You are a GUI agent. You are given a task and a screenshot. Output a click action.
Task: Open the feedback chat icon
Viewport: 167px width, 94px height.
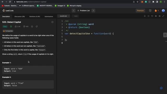click(x=161, y=88)
